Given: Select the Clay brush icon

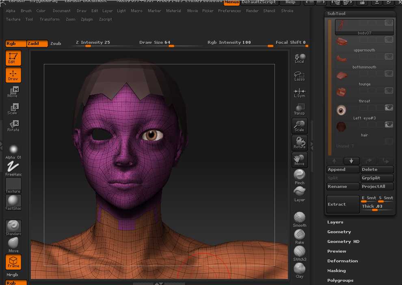Looking at the screenshot, I should [299, 270].
